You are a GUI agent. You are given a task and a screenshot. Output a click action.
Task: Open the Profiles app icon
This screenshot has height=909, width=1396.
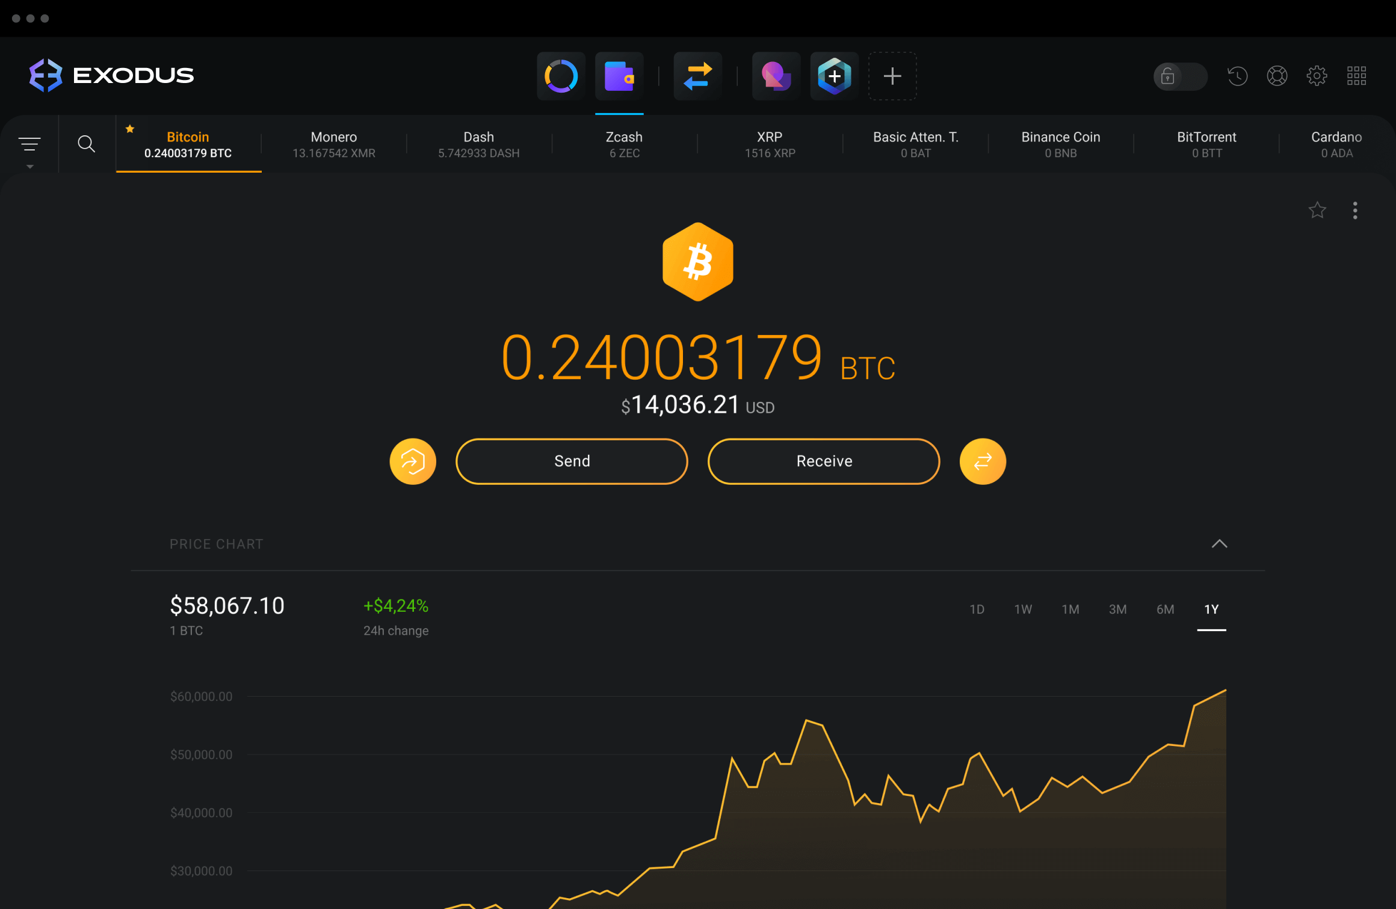pyautogui.click(x=775, y=76)
